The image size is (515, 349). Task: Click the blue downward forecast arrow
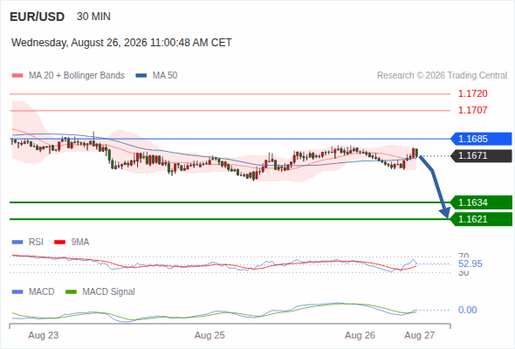click(x=434, y=187)
